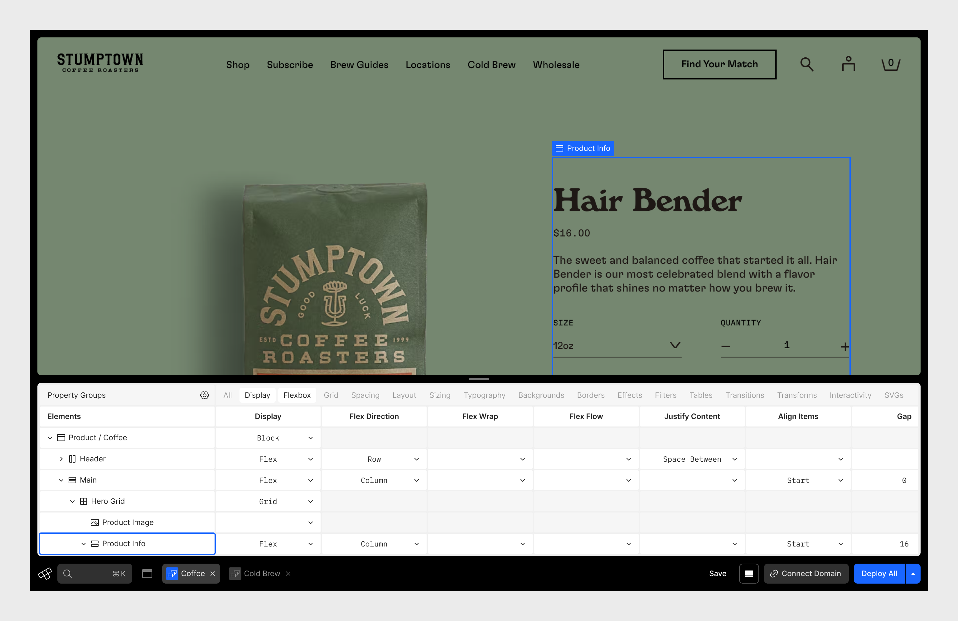Toggle the All property groups filter
Image resolution: width=958 pixels, height=621 pixels.
tap(227, 395)
